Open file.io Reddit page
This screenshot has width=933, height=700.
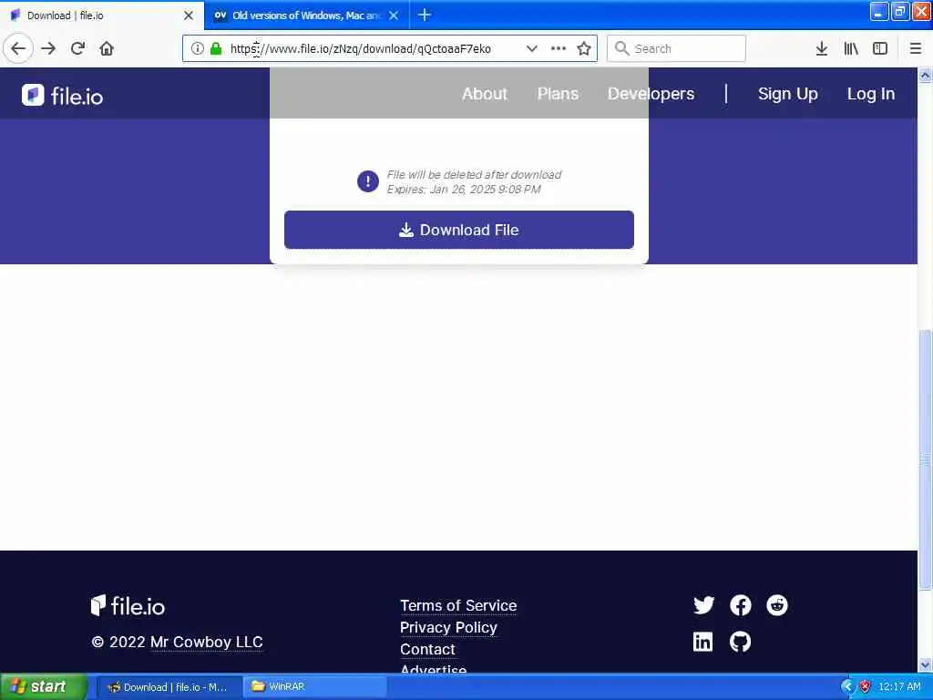pos(776,605)
